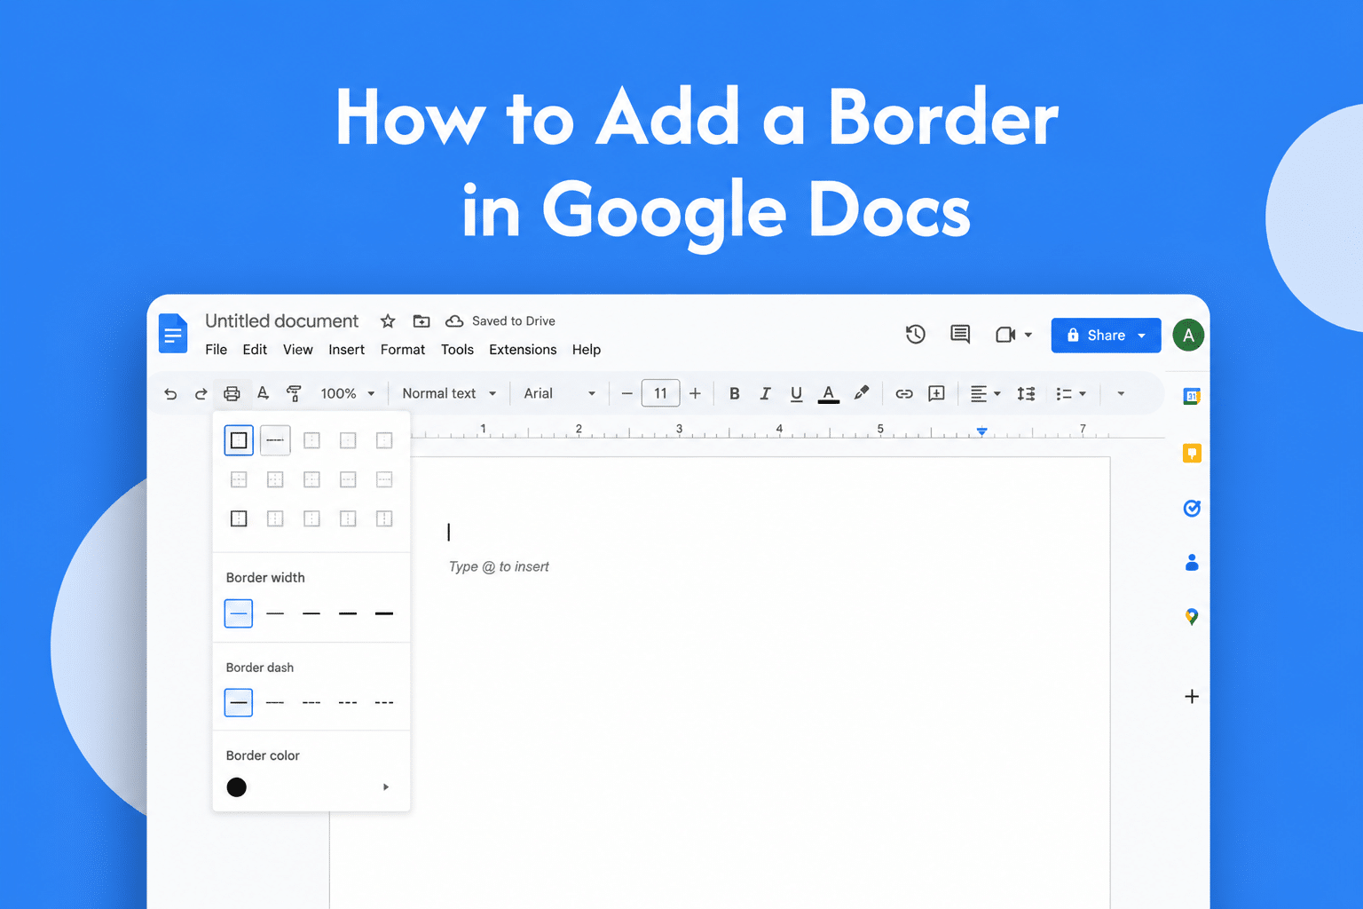Open the Normal text style dropdown

449,394
